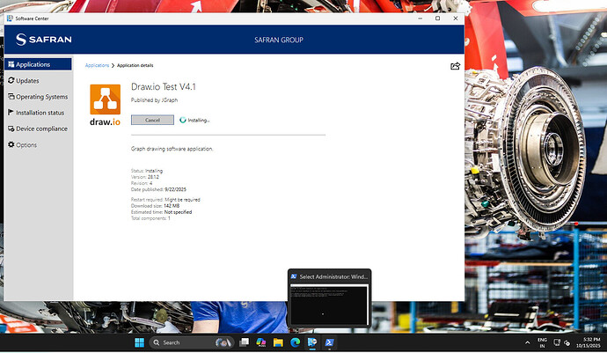Open Installation status page

pyautogui.click(x=38, y=113)
